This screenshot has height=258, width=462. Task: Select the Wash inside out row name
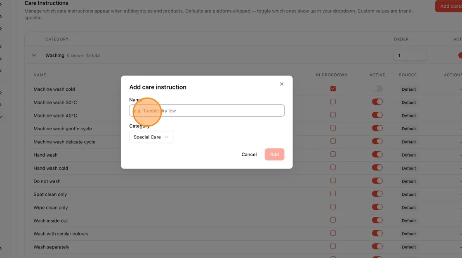pos(51,220)
